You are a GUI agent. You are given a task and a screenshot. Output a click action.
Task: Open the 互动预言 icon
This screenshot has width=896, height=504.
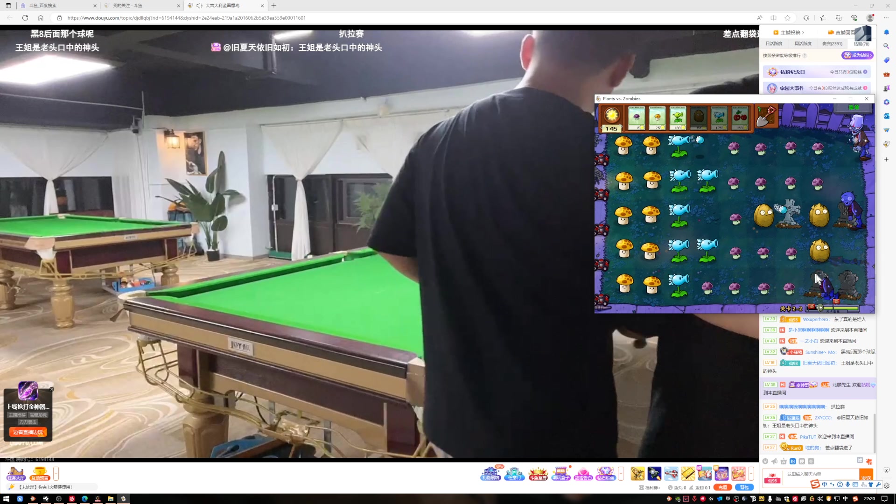point(40,473)
